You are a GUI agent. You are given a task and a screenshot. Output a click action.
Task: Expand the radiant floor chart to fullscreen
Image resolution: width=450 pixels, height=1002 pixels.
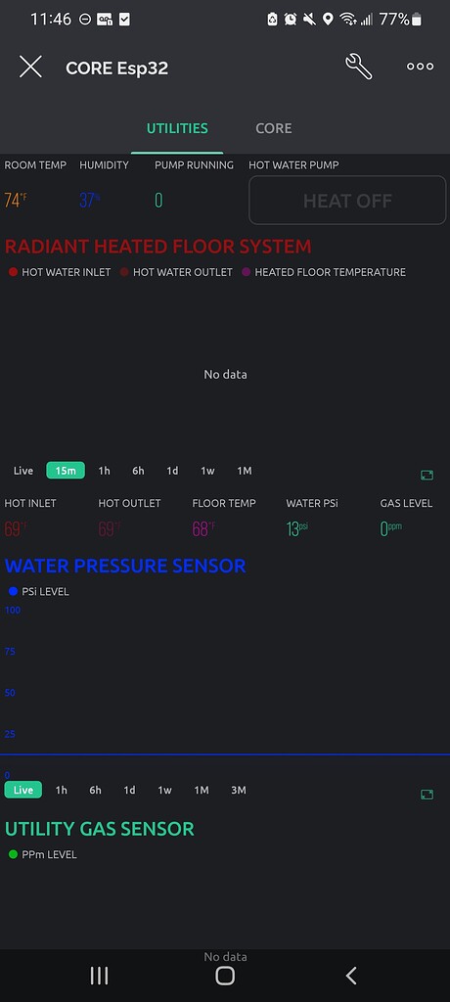pos(427,475)
